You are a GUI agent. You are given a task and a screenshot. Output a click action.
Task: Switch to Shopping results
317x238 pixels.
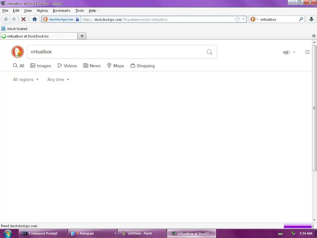142,66
